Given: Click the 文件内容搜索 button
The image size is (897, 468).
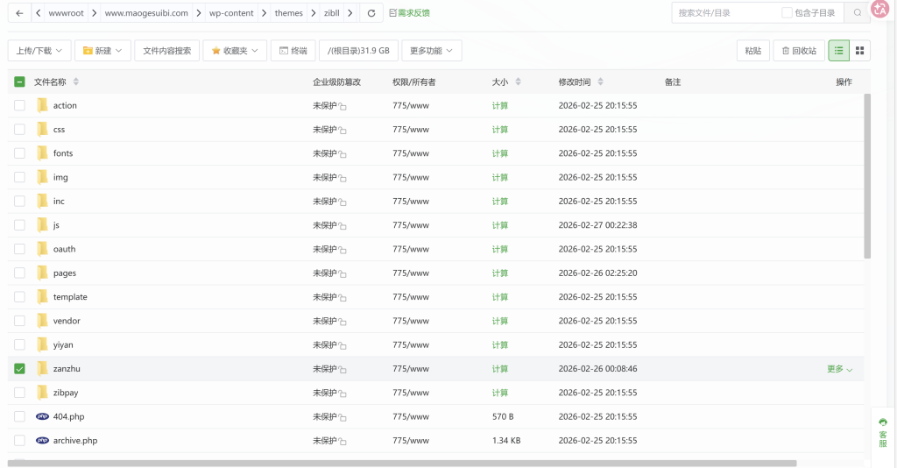Looking at the screenshot, I should [167, 50].
